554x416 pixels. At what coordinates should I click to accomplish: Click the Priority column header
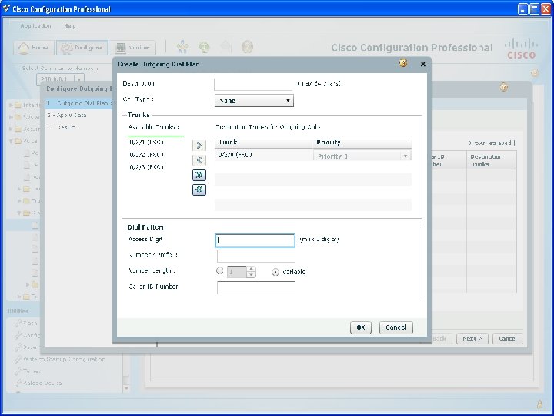coord(362,143)
